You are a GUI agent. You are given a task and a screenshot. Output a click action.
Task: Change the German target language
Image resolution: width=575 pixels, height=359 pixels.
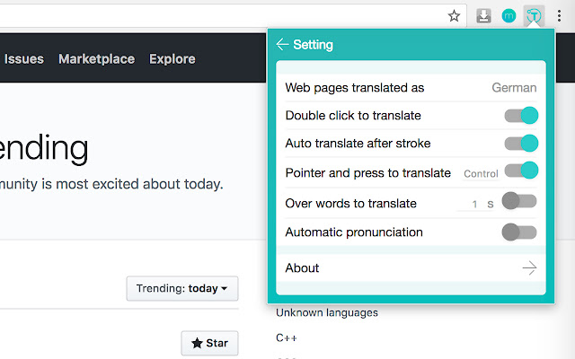tap(514, 87)
